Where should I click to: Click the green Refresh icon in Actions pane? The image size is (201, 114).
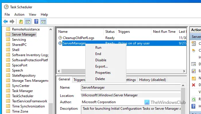pyautogui.click(x=194, y=99)
